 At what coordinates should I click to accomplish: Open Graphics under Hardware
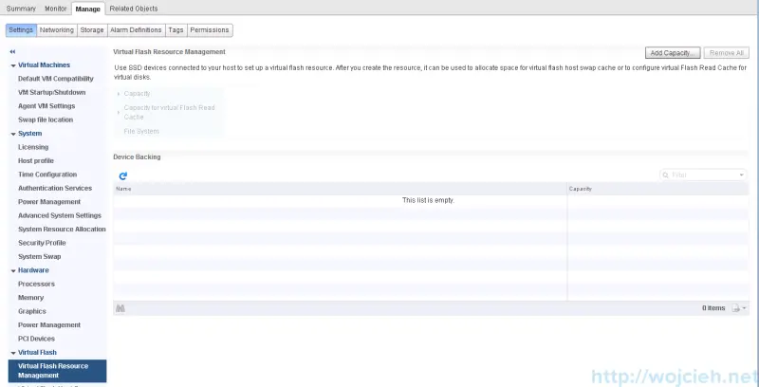(x=32, y=311)
